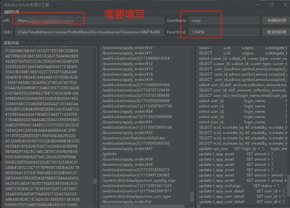Select URI /bussiness/apply_order/412
Screen dimensions: 290x208
coord(127,64)
